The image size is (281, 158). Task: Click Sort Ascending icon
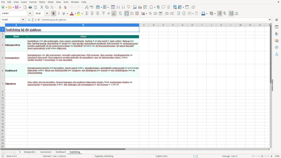(118, 7)
